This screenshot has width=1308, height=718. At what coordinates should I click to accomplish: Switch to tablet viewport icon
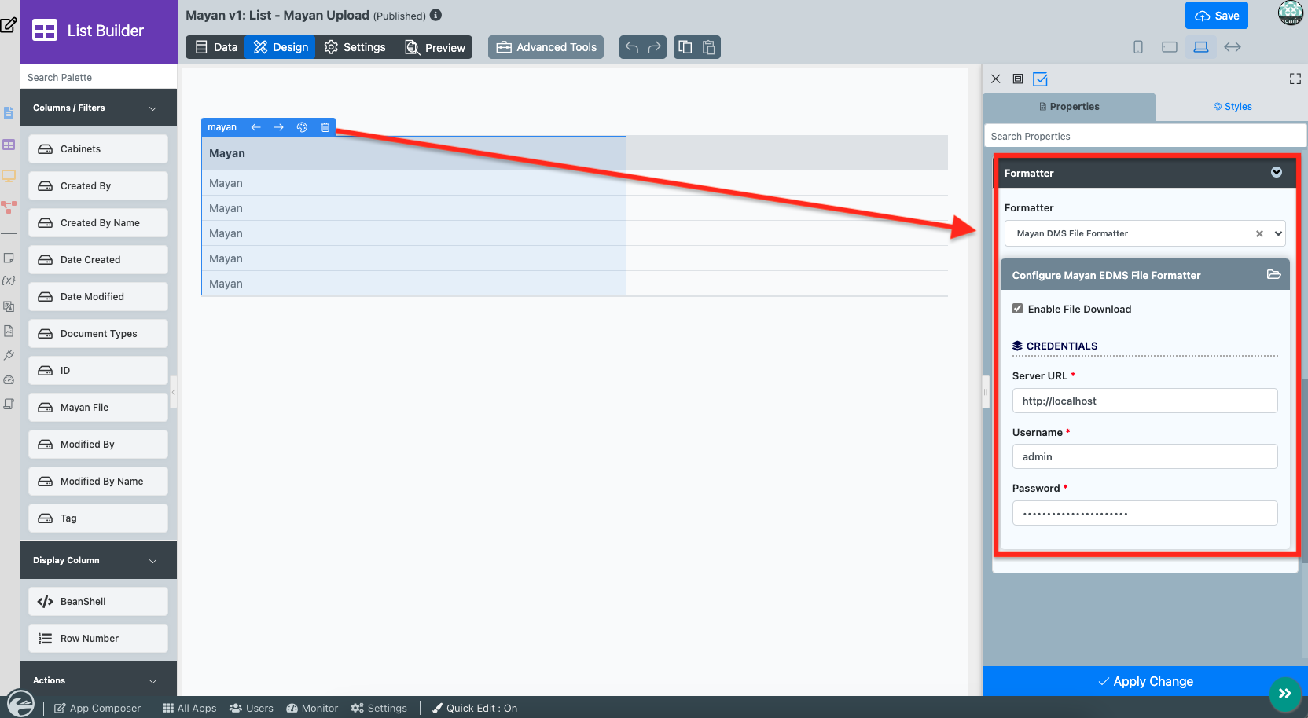(1170, 47)
